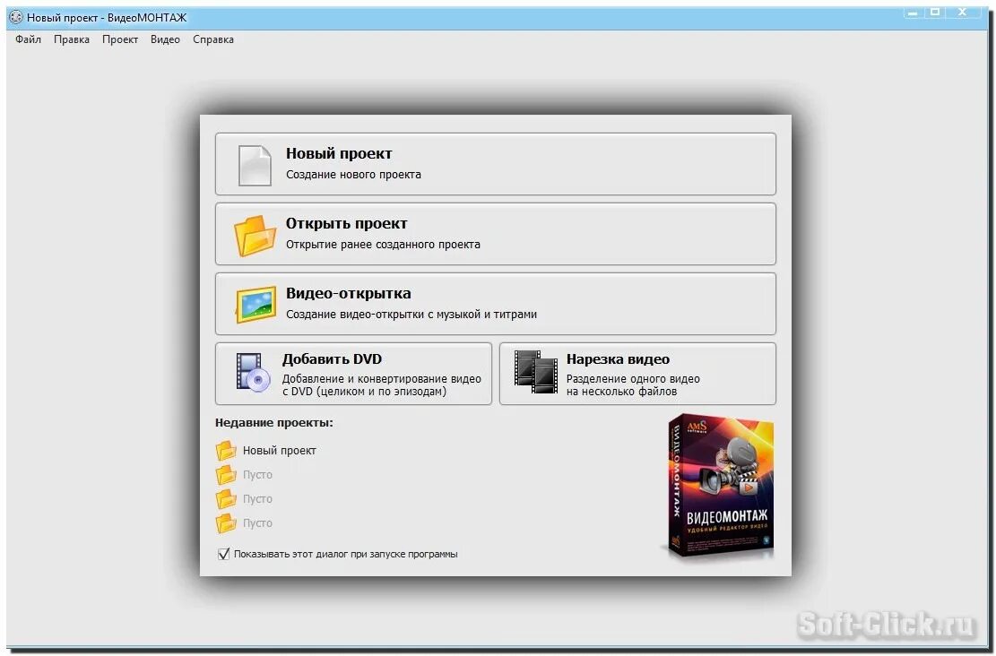Click the open folder icon for Открыть проект
The height and width of the screenshot is (656, 996).
[255, 236]
